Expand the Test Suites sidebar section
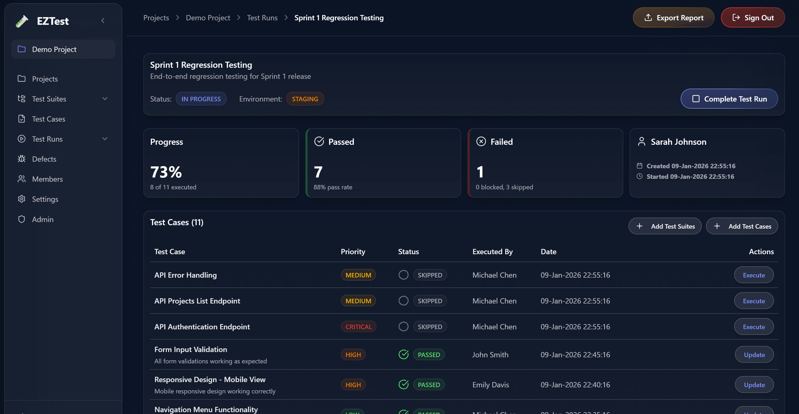The image size is (799, 414). coord(105,99)
